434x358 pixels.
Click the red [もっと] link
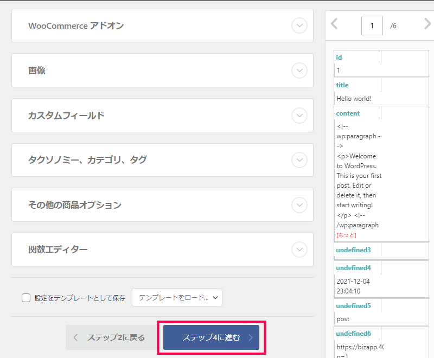[346, 235]
